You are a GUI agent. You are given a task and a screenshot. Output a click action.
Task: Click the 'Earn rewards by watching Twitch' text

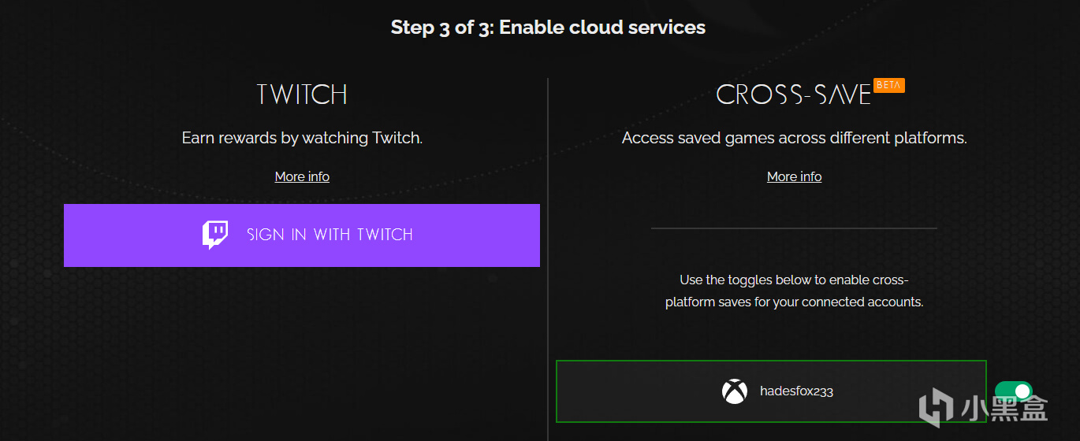(x=302, y=138)
